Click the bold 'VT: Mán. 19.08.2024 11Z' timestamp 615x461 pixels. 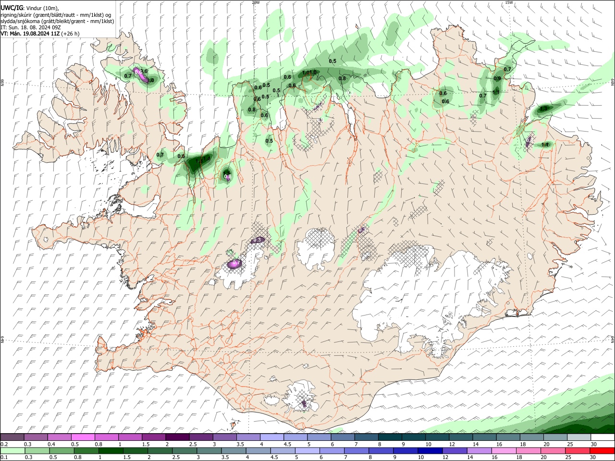point(30,34)
